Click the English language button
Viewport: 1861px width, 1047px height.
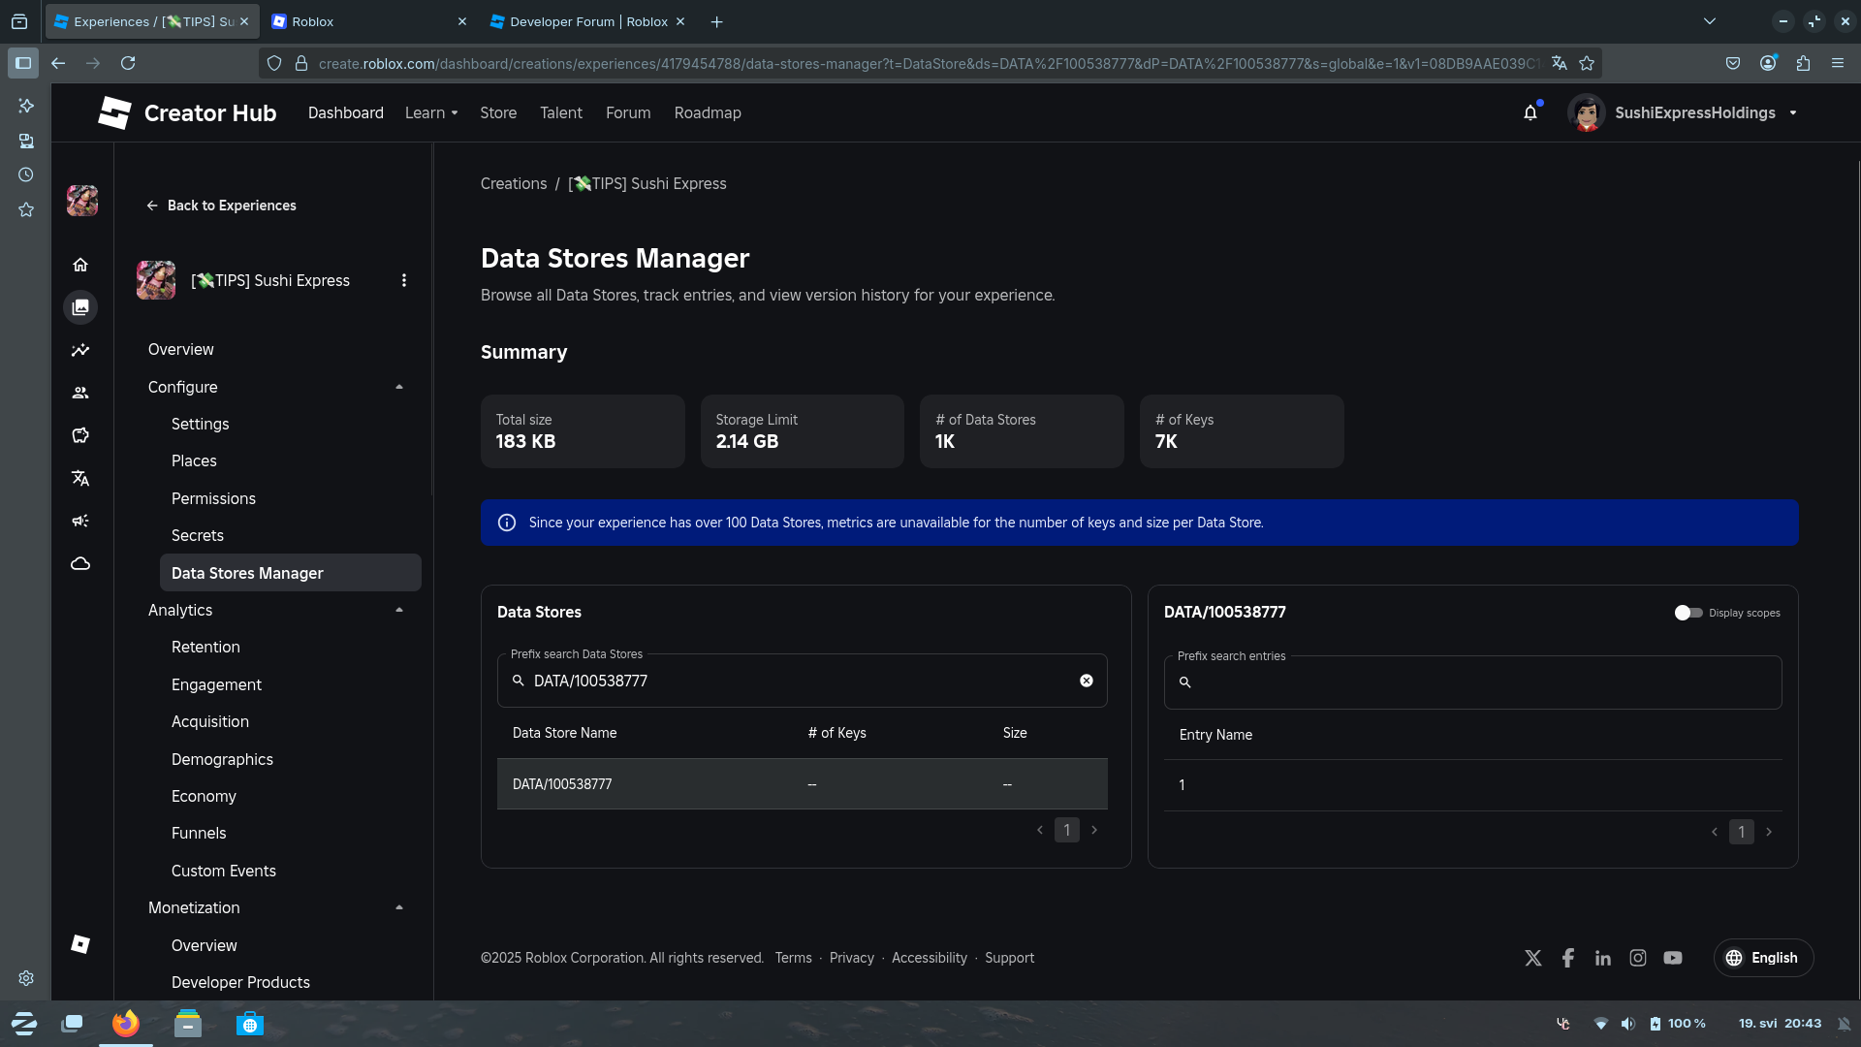(x=1763, y=958)
